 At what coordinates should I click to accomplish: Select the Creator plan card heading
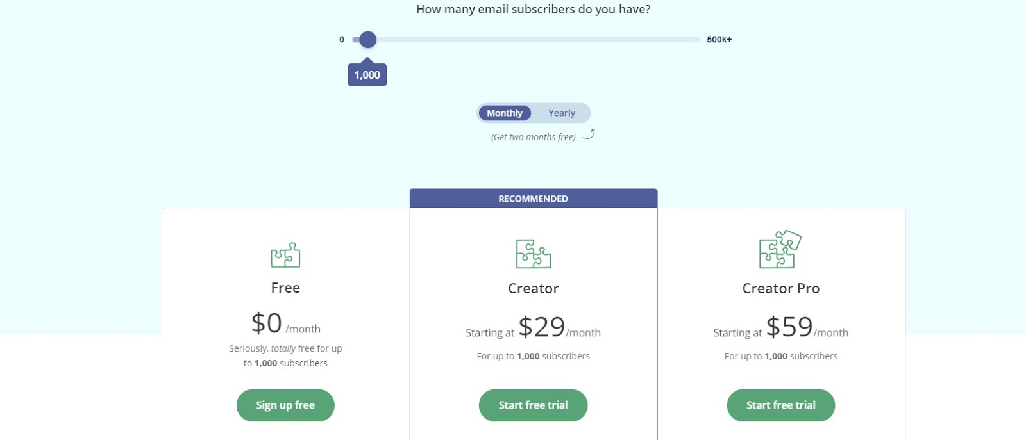click(x=533, y=288)
